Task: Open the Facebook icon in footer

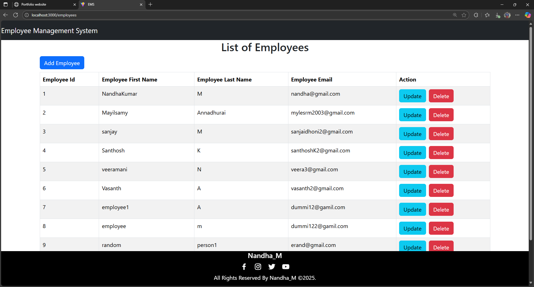Action: click(x=244, y=267)
